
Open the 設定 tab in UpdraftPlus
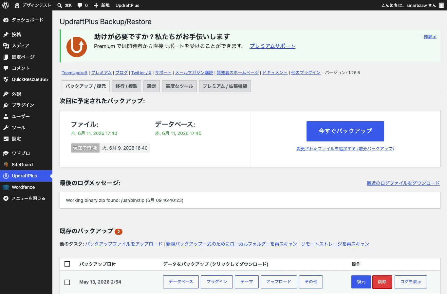(152, 86)
